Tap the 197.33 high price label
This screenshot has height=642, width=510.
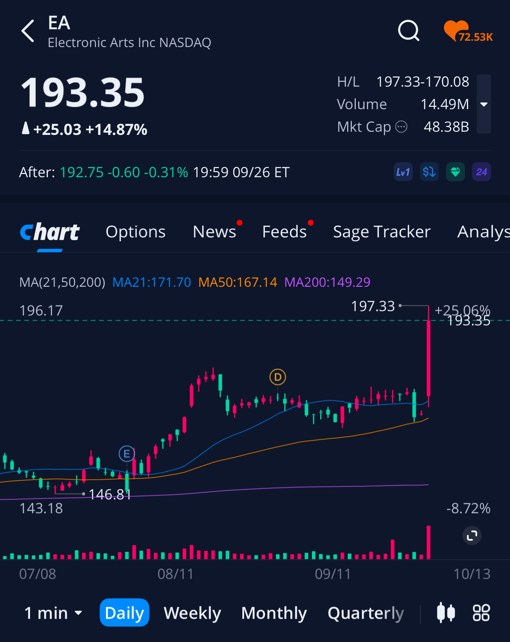373,306
